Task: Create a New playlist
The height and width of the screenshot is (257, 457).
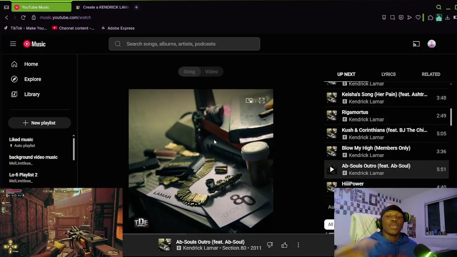Action: click(39, 123)
